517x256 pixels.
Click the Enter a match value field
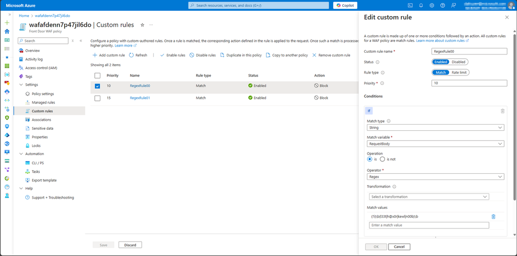coord(429,225)
